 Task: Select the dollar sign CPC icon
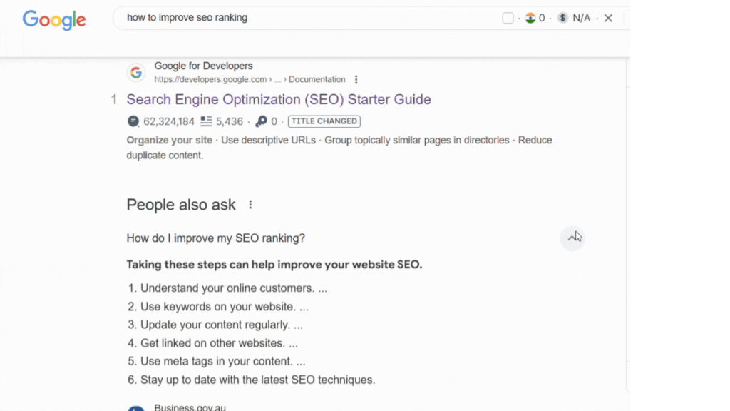563,18
